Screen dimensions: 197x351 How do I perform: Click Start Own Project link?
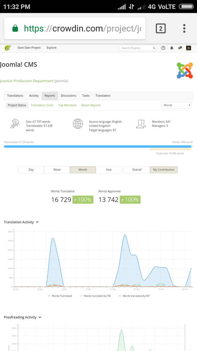click(x=29, y=48)
